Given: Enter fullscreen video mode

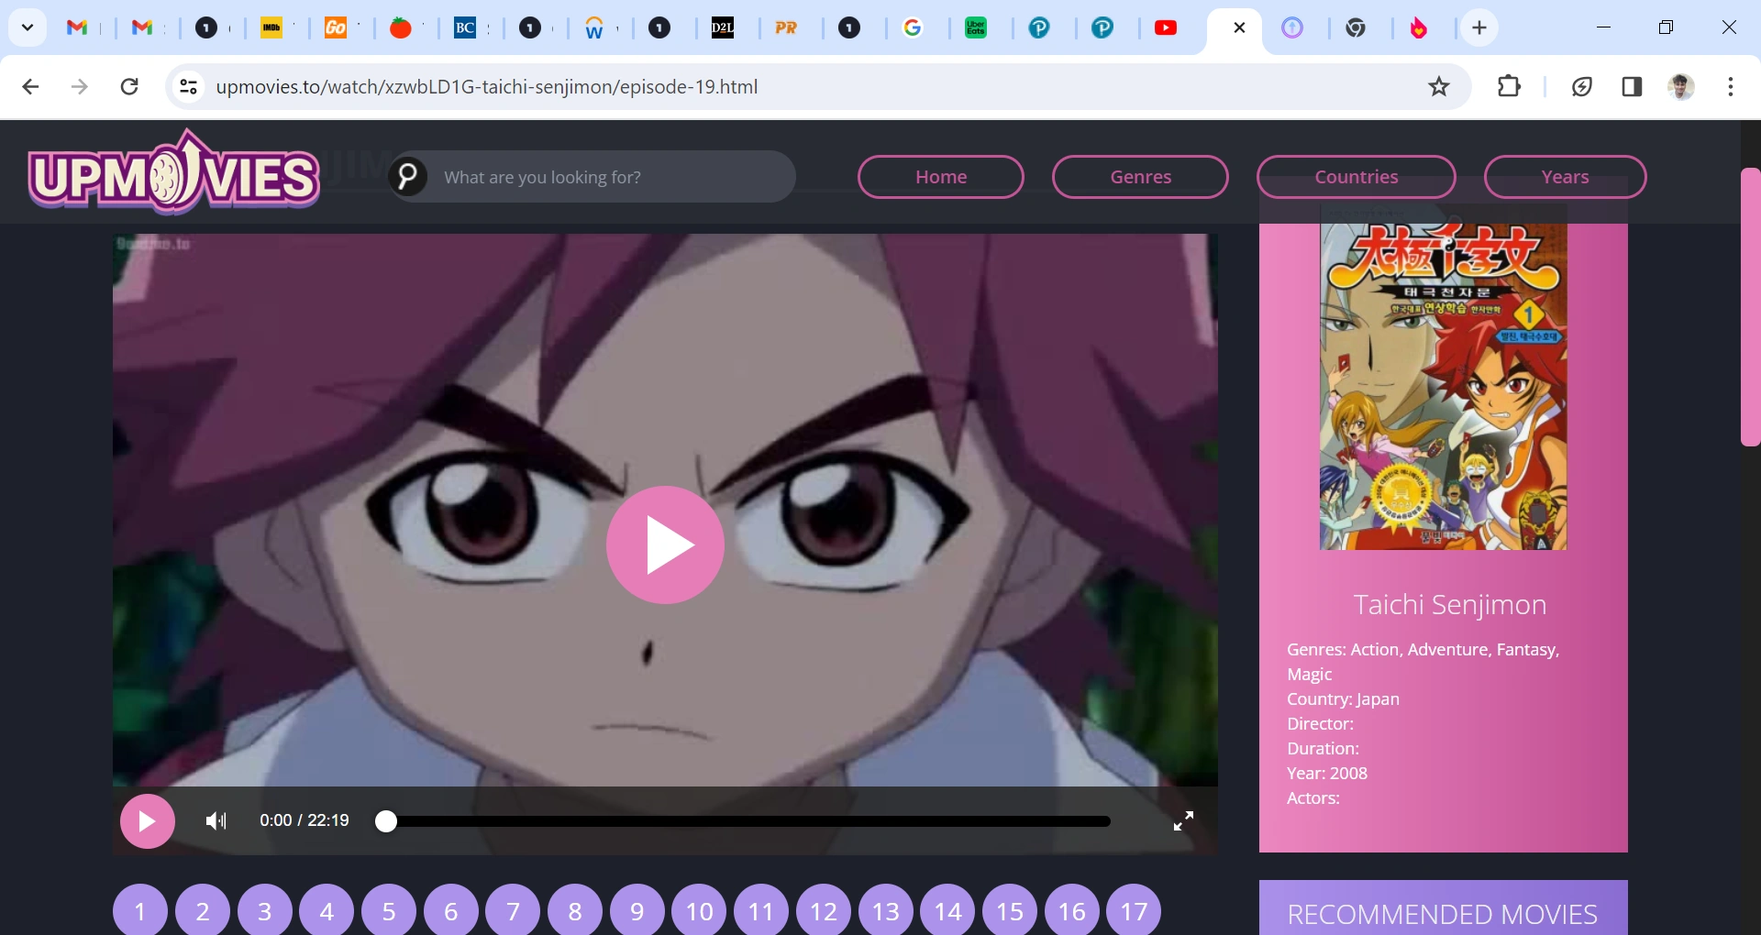Looking at the screenshot, I should 1183,820.
